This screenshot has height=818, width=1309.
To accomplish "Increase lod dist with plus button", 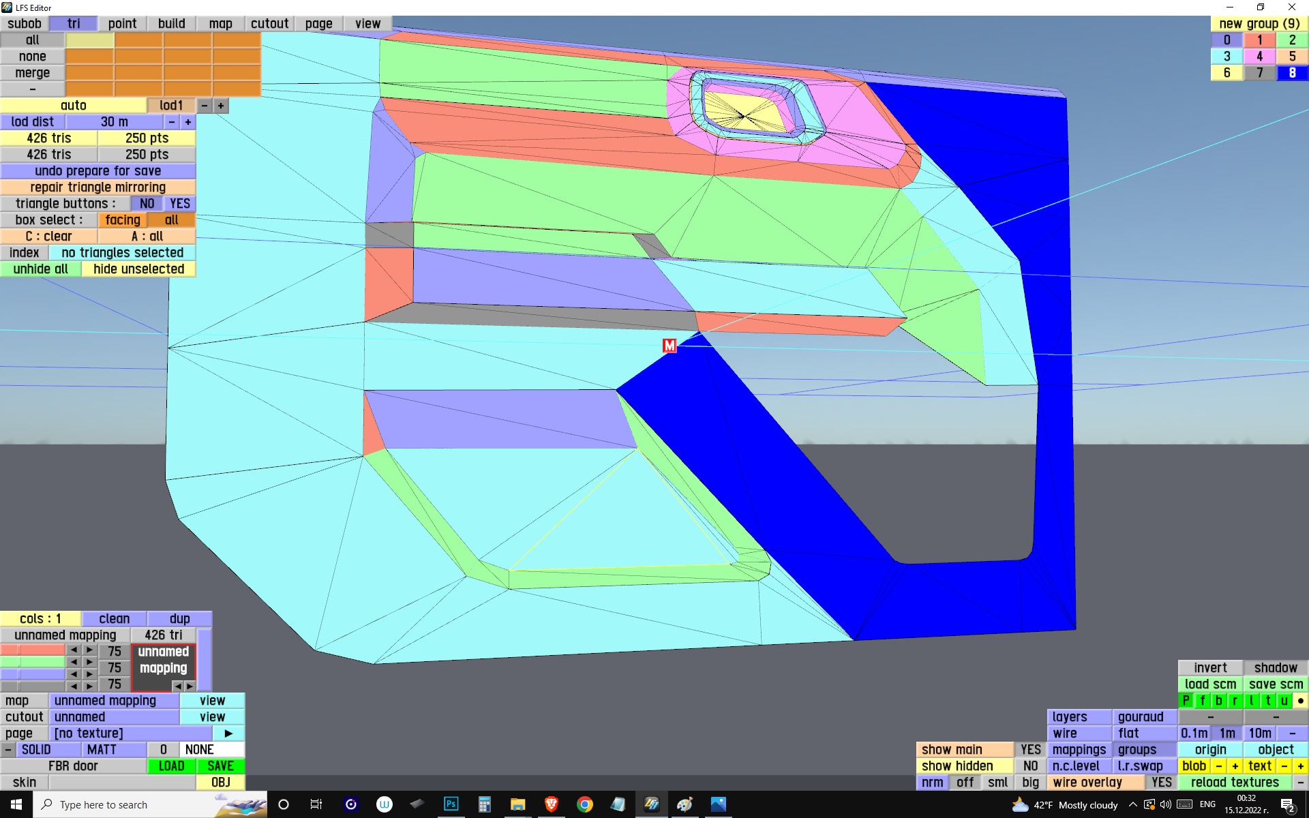I will [x=188, y=121].
